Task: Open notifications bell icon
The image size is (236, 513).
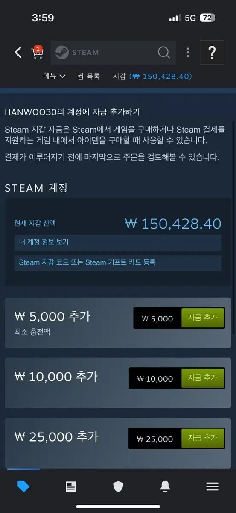Action: 165,486
